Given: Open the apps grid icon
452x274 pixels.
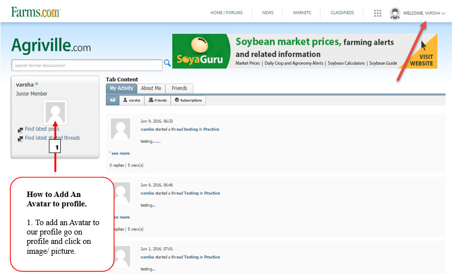Looking at the screenshot, I should (x=377, y=13).
